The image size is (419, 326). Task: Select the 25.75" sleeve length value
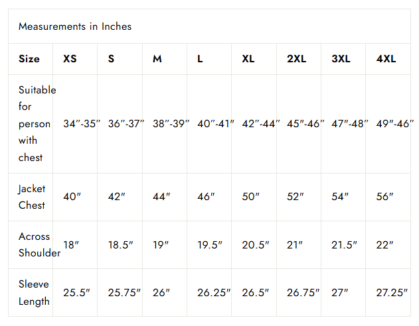click(125, 292)
